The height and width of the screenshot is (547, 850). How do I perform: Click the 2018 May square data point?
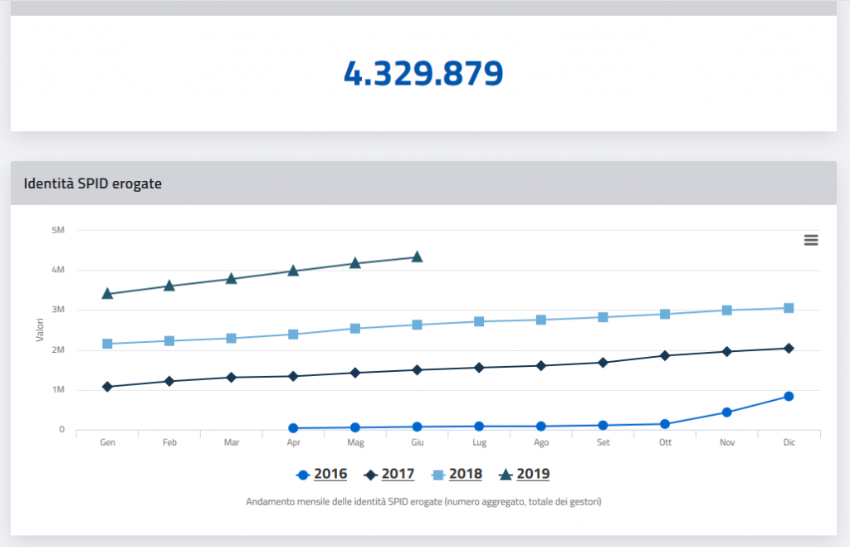coord(355,329)
